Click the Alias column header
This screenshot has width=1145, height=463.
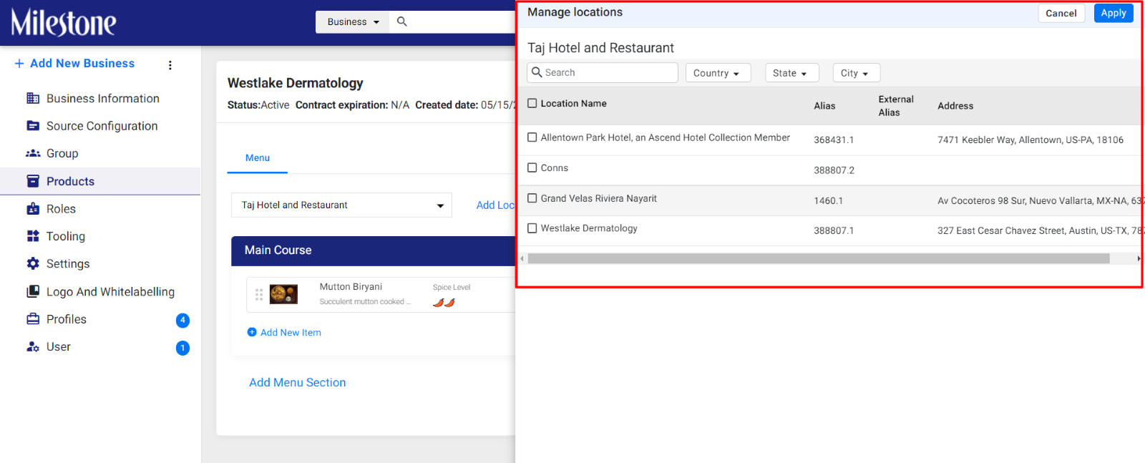(x=824, y=106)
